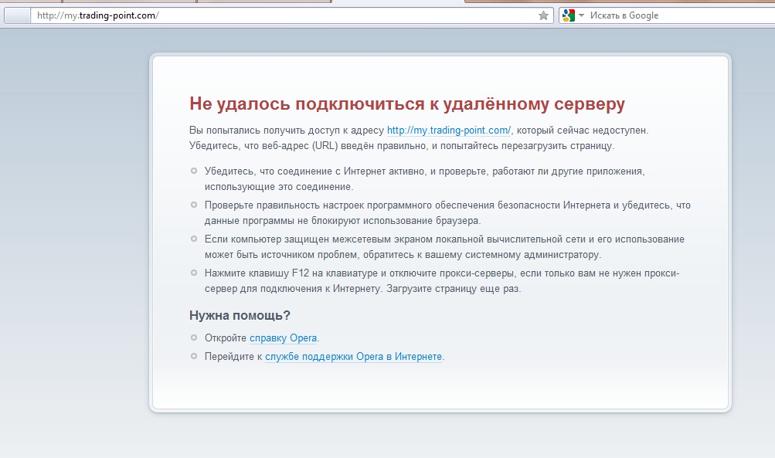Open the search engine dropdown arrow

coord(581,15)
